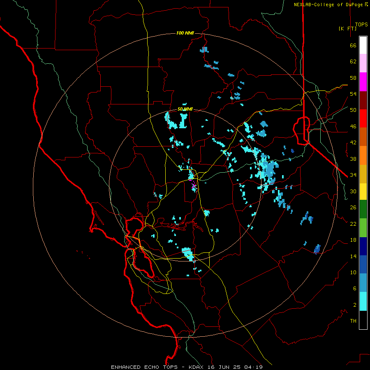Click the 16 JUN 25 date text

pos(224,367)
